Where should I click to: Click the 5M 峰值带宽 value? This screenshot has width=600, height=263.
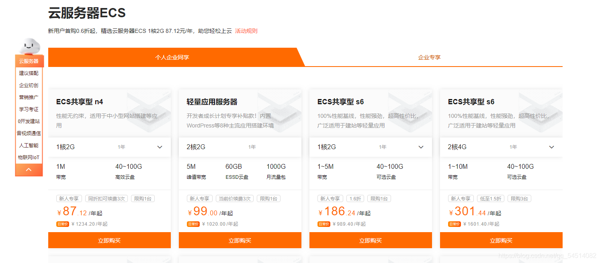(191, 166)
